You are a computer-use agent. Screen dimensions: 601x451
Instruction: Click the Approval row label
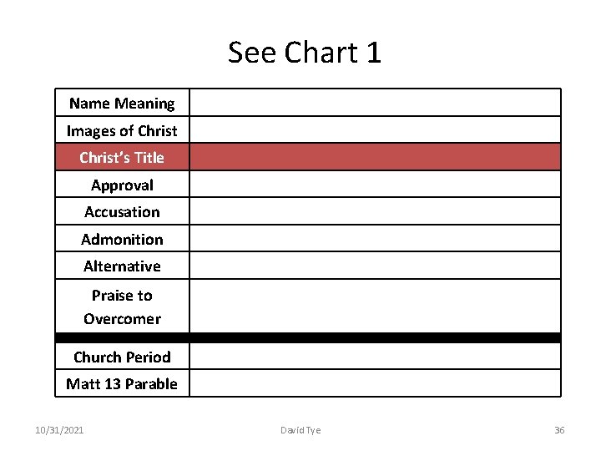(x=122, y=185)
